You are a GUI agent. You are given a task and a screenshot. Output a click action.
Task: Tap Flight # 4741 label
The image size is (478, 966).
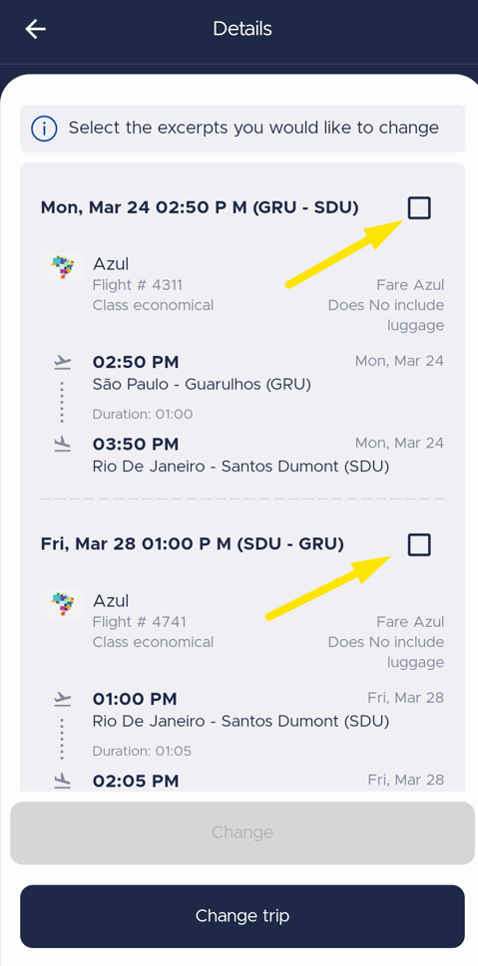140,622
